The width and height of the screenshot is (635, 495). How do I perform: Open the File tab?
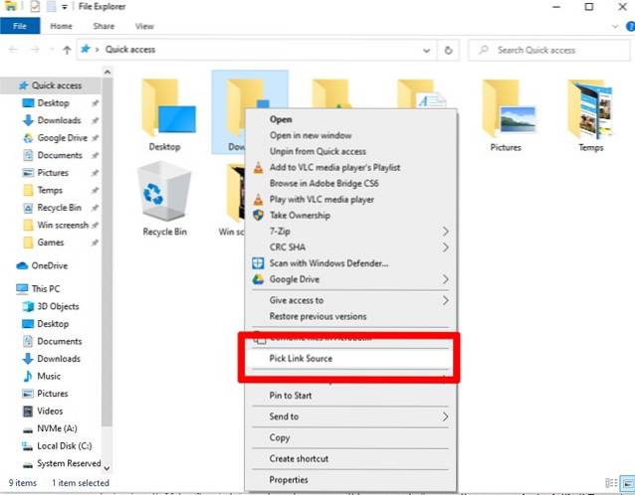[20, 26]
